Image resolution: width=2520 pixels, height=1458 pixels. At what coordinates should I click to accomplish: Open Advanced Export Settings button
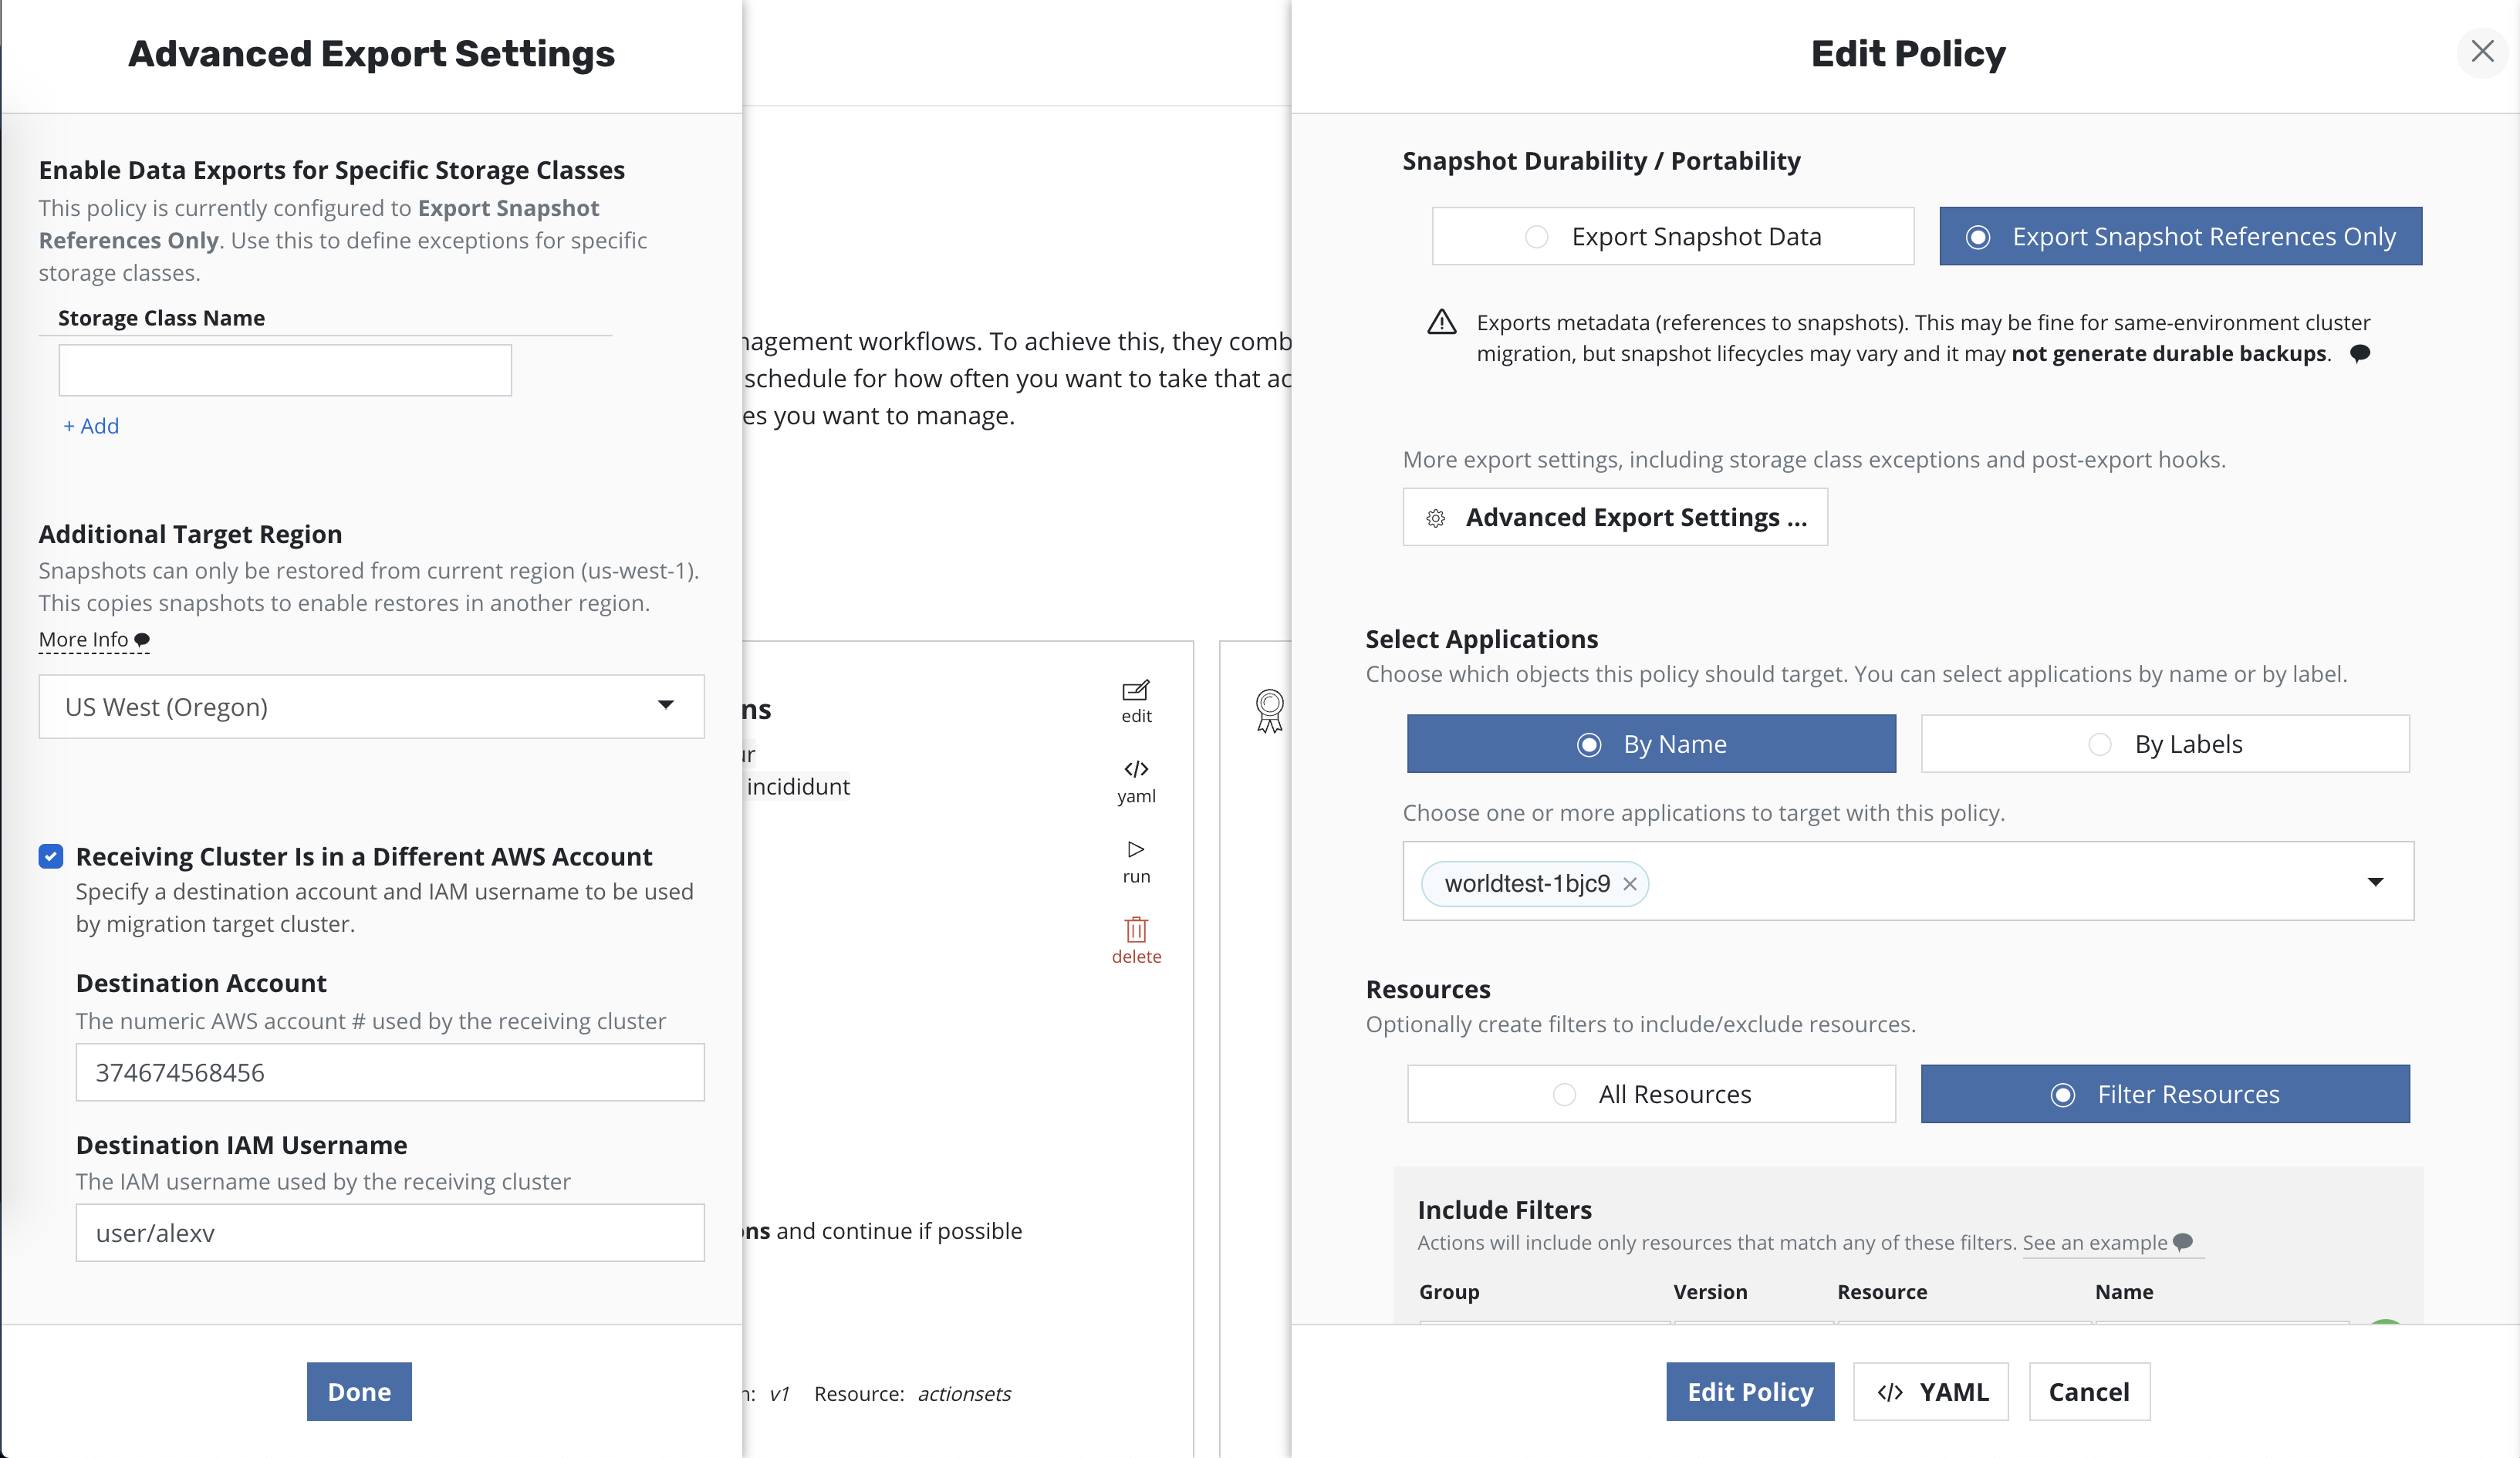1614,517
